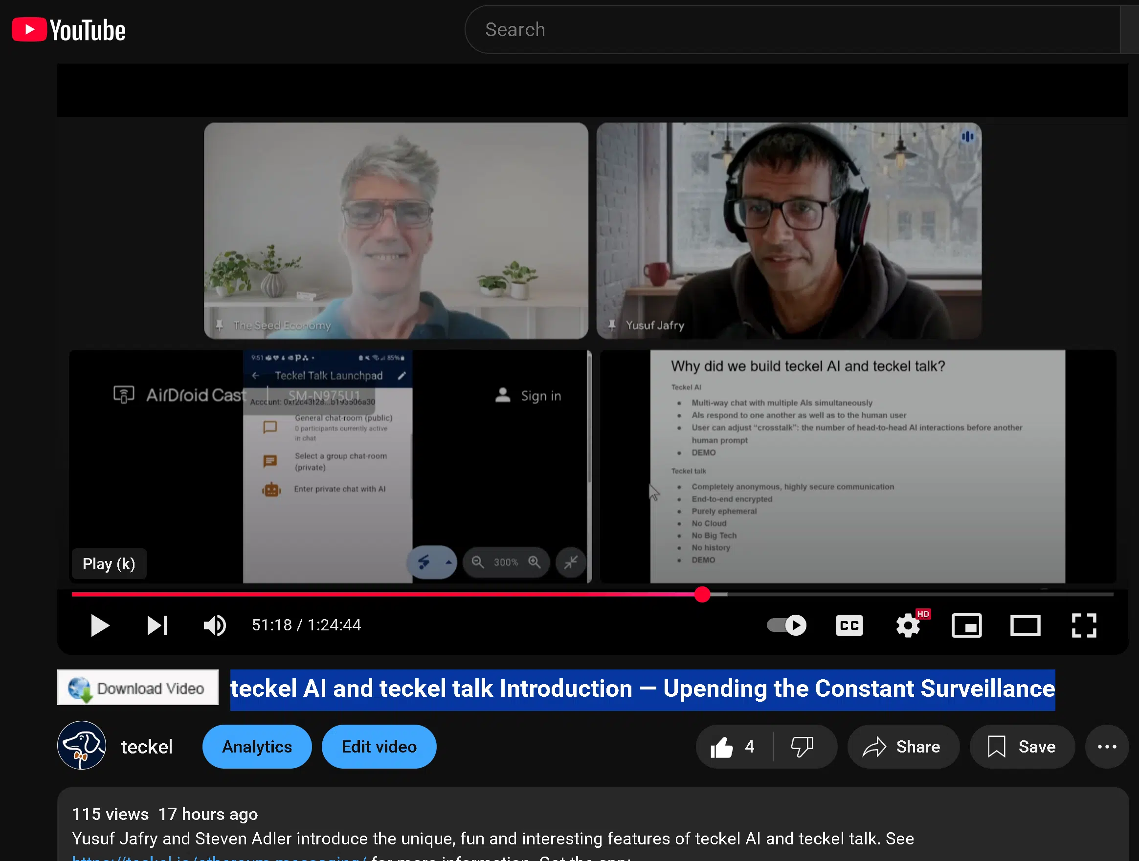The image size is (1139, 861).
Task: Share the video
Action: pos(903,747)
